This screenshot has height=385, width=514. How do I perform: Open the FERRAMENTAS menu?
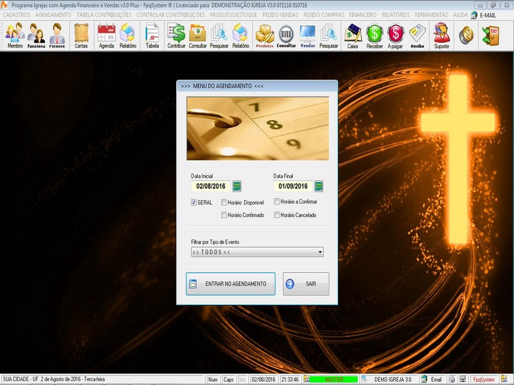click(x=431, y=15)
